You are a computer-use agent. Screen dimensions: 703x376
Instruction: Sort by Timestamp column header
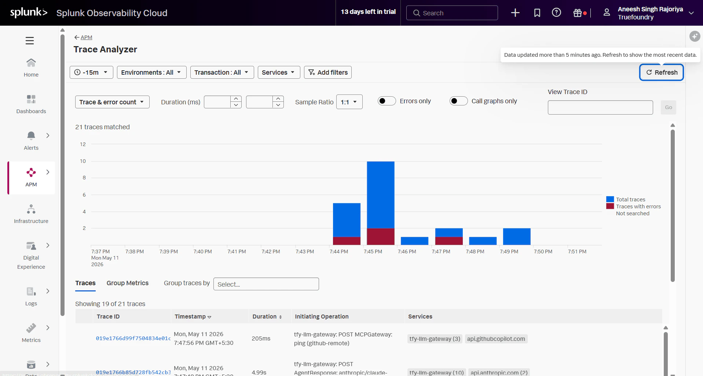(193, 317)
